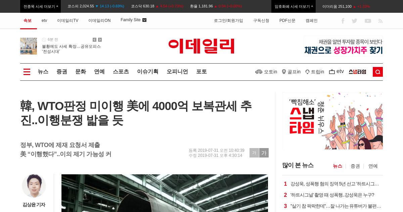Open the YouTube social icon

click(x=368, y=21)
